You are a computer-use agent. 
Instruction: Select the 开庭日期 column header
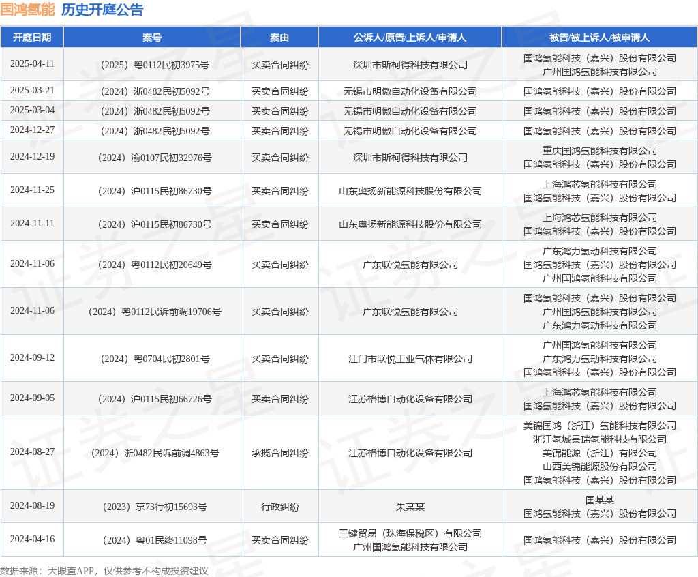[32, 38]
